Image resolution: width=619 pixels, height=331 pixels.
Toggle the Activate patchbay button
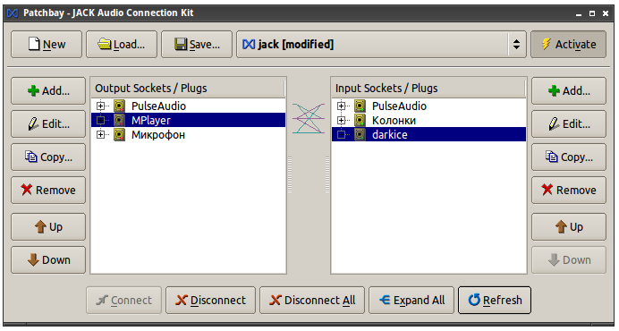(x=569, y=45)
